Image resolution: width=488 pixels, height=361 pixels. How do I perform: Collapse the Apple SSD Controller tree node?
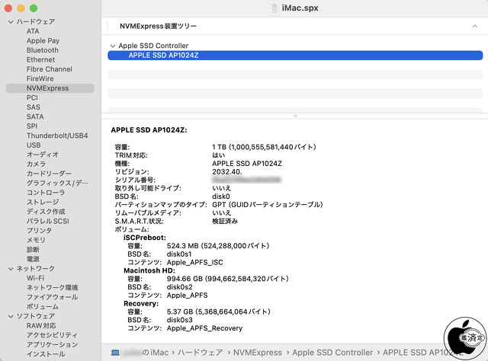[113, 46]
